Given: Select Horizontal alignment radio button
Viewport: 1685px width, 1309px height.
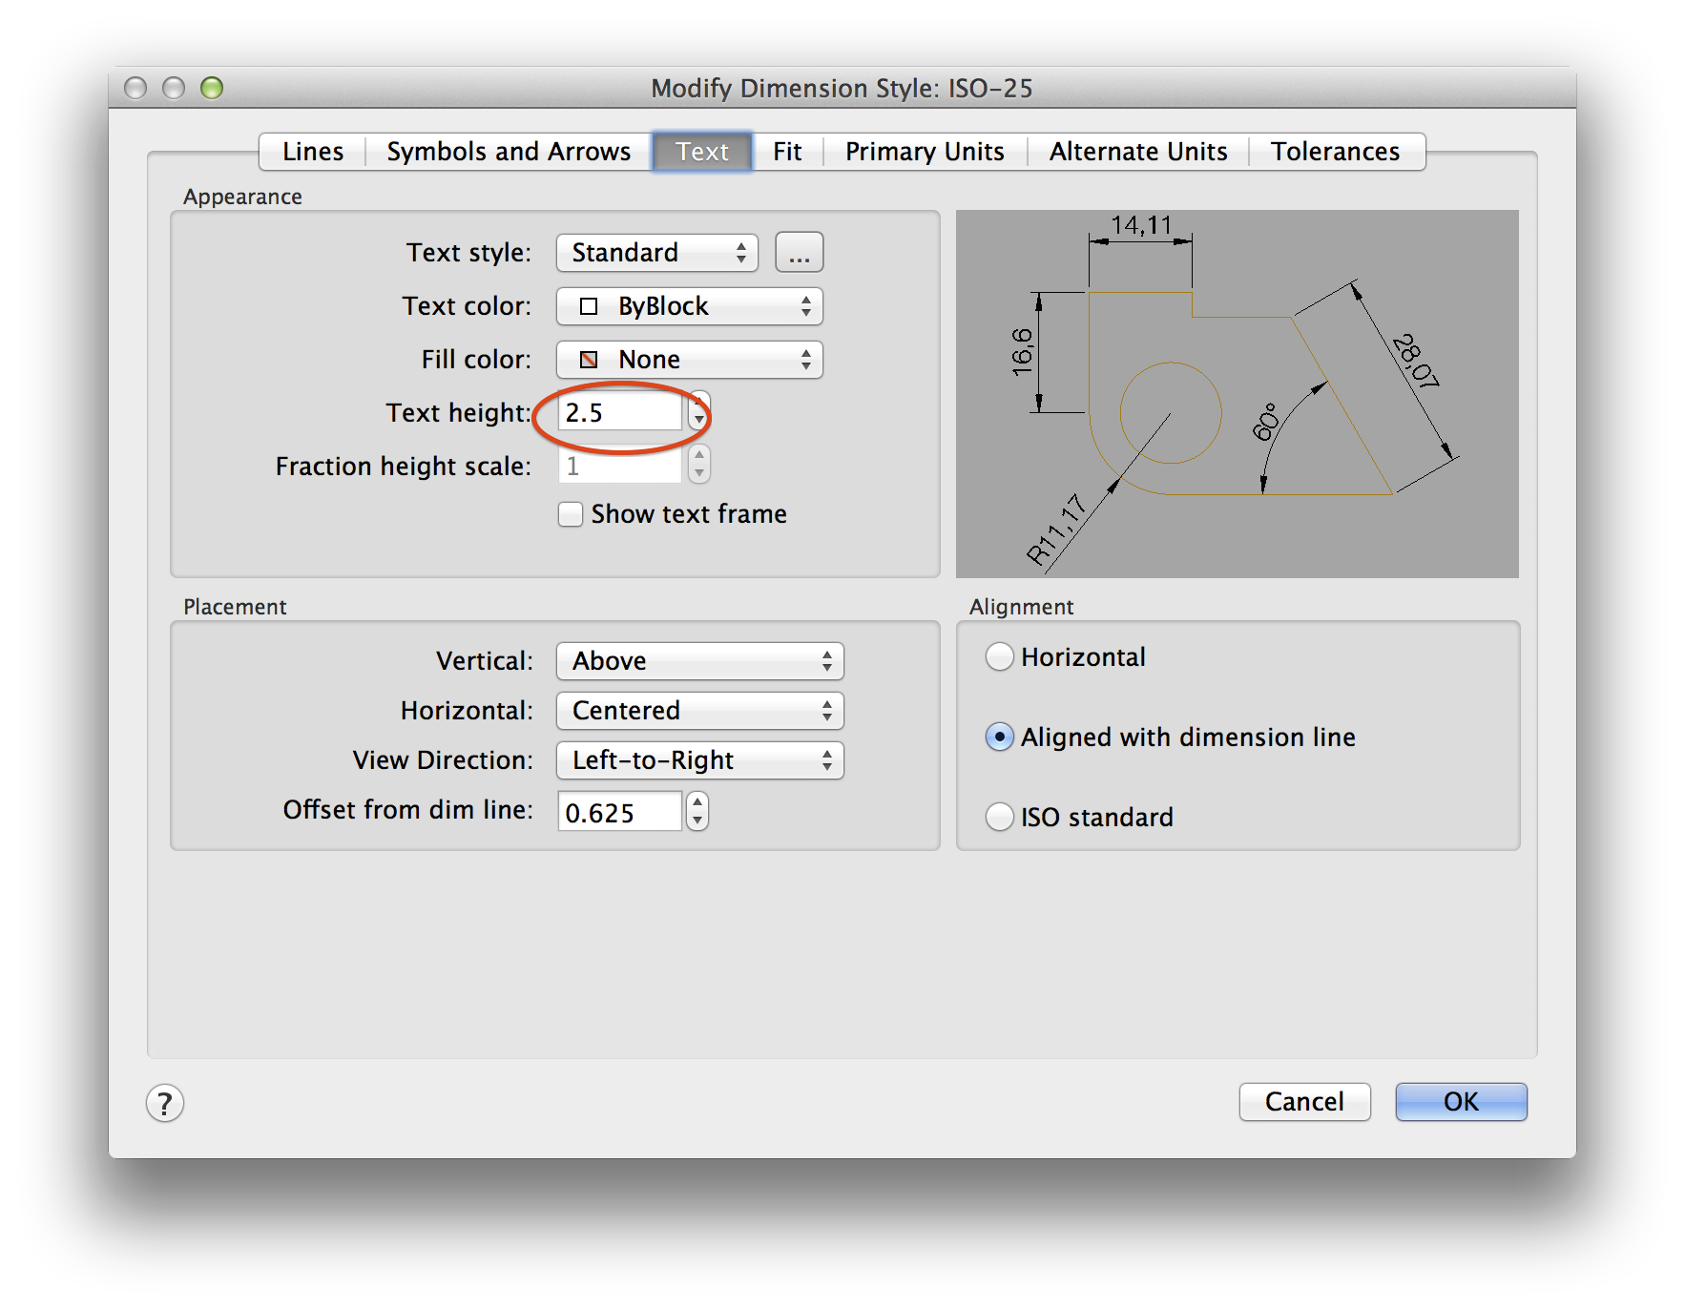Looking at the screenshot, I should point(999,657).
